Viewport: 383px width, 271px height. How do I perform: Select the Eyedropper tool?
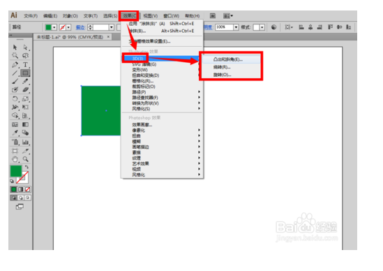pos(15,133)
